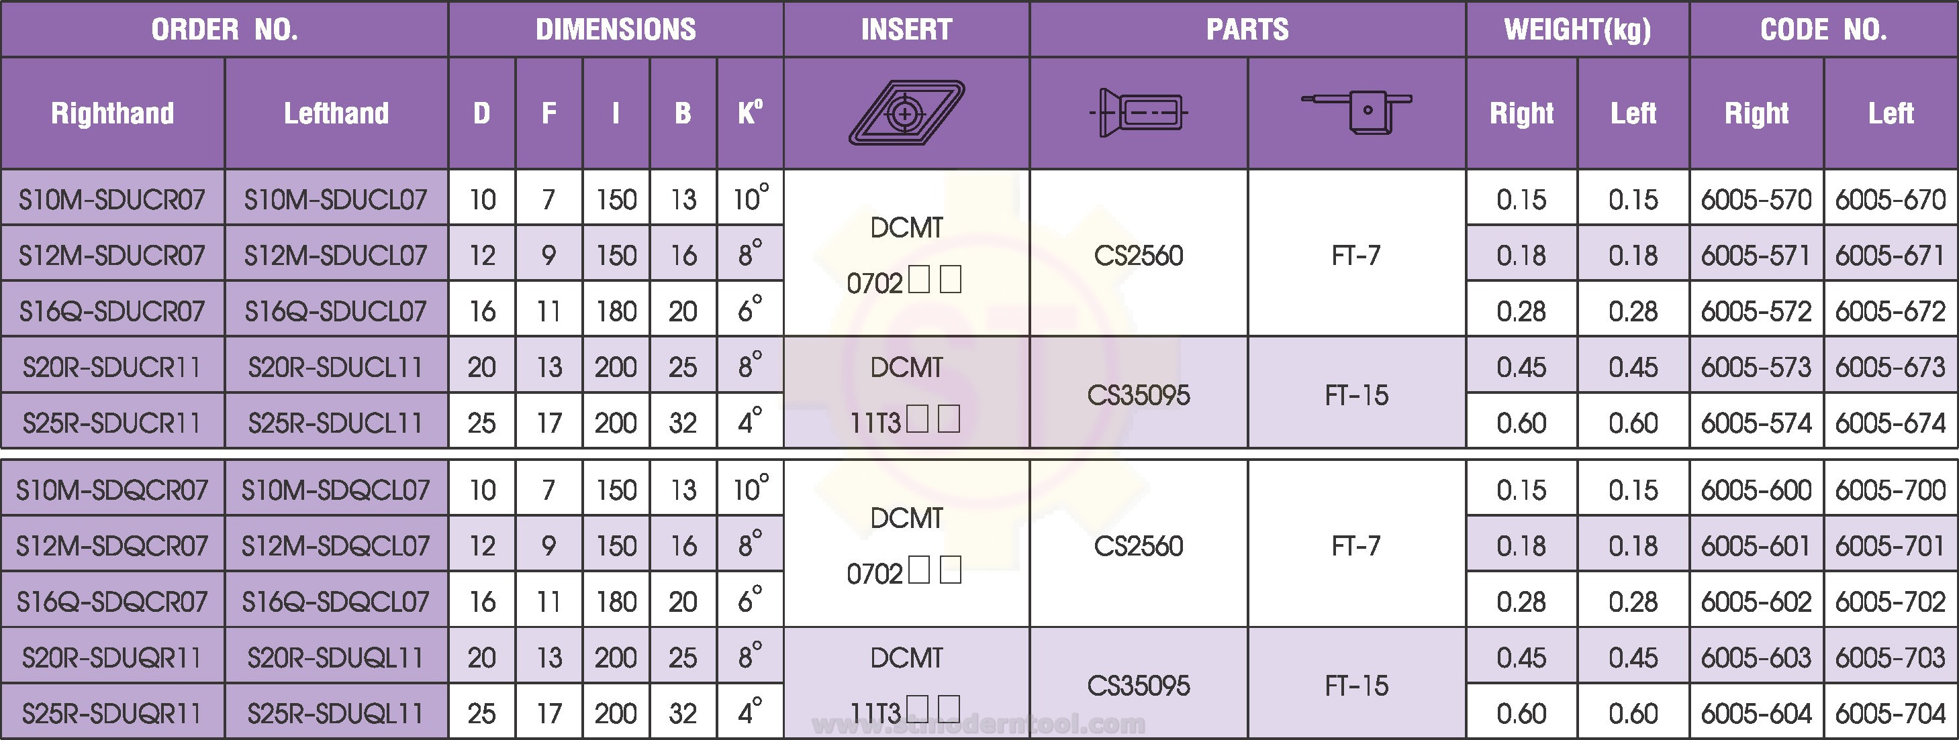Click order number S20R-SDUCR11
This screenshot has width=1959, height=740.
click(x=112, y=367)
